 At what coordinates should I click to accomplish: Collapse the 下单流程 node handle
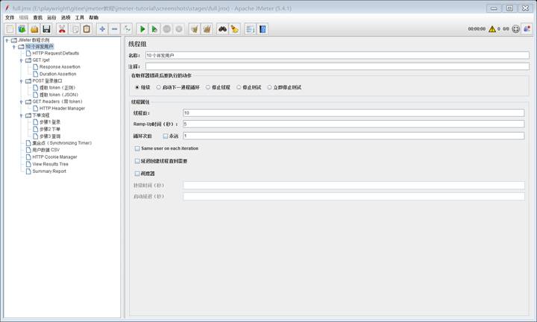[21, 116]
